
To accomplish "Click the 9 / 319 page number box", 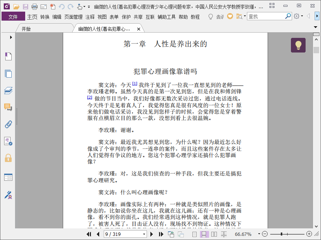I will (x=123, y=234).
